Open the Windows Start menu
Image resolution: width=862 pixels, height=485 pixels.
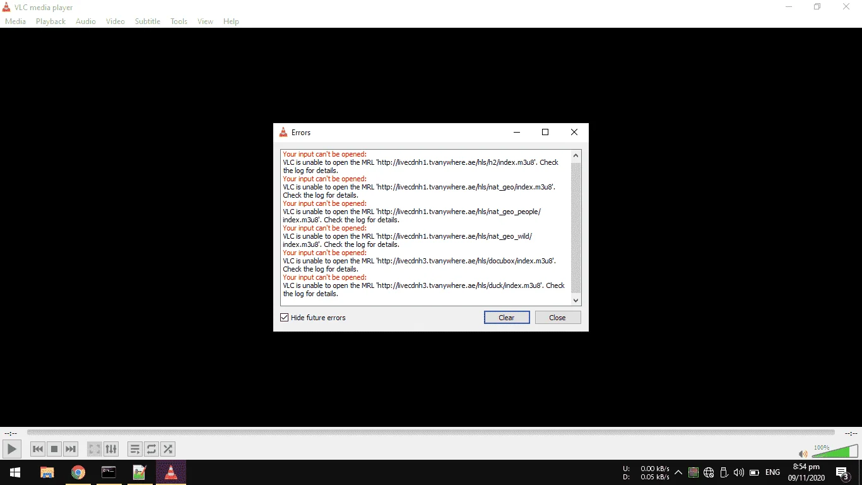pyautogui.click(x=15, y=472)
